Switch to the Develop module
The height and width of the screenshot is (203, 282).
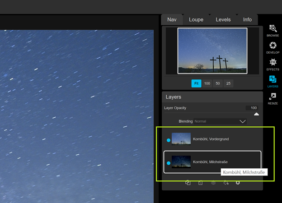(273, 47)
